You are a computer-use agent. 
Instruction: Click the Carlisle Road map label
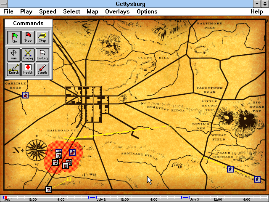pyautogui.click(x=16, y=85)
